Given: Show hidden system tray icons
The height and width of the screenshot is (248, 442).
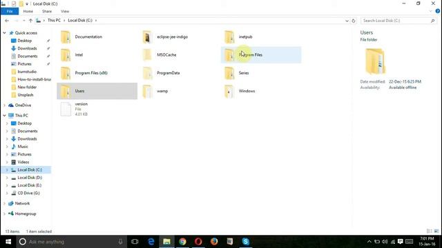Looking at the screenshot, I should click(369, 242).
